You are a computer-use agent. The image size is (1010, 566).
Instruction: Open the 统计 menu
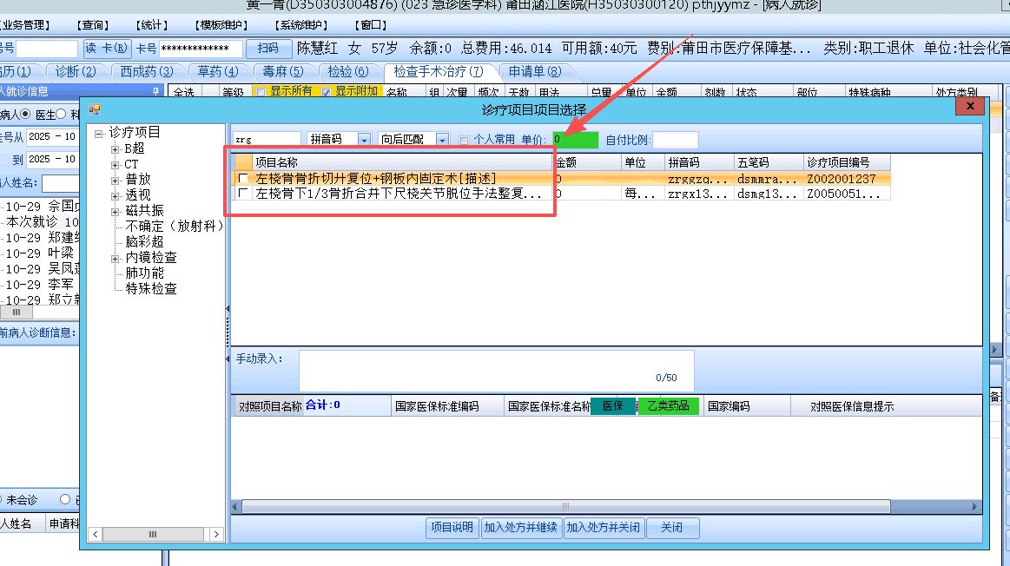tap(152, 25)
